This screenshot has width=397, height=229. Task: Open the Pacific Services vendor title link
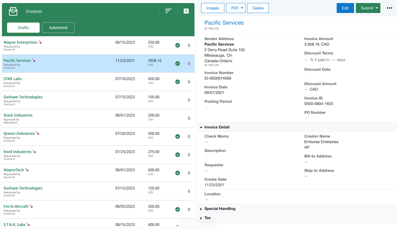pos(224,23)
